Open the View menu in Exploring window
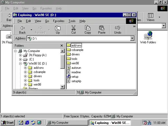 (x=38, y=21)
